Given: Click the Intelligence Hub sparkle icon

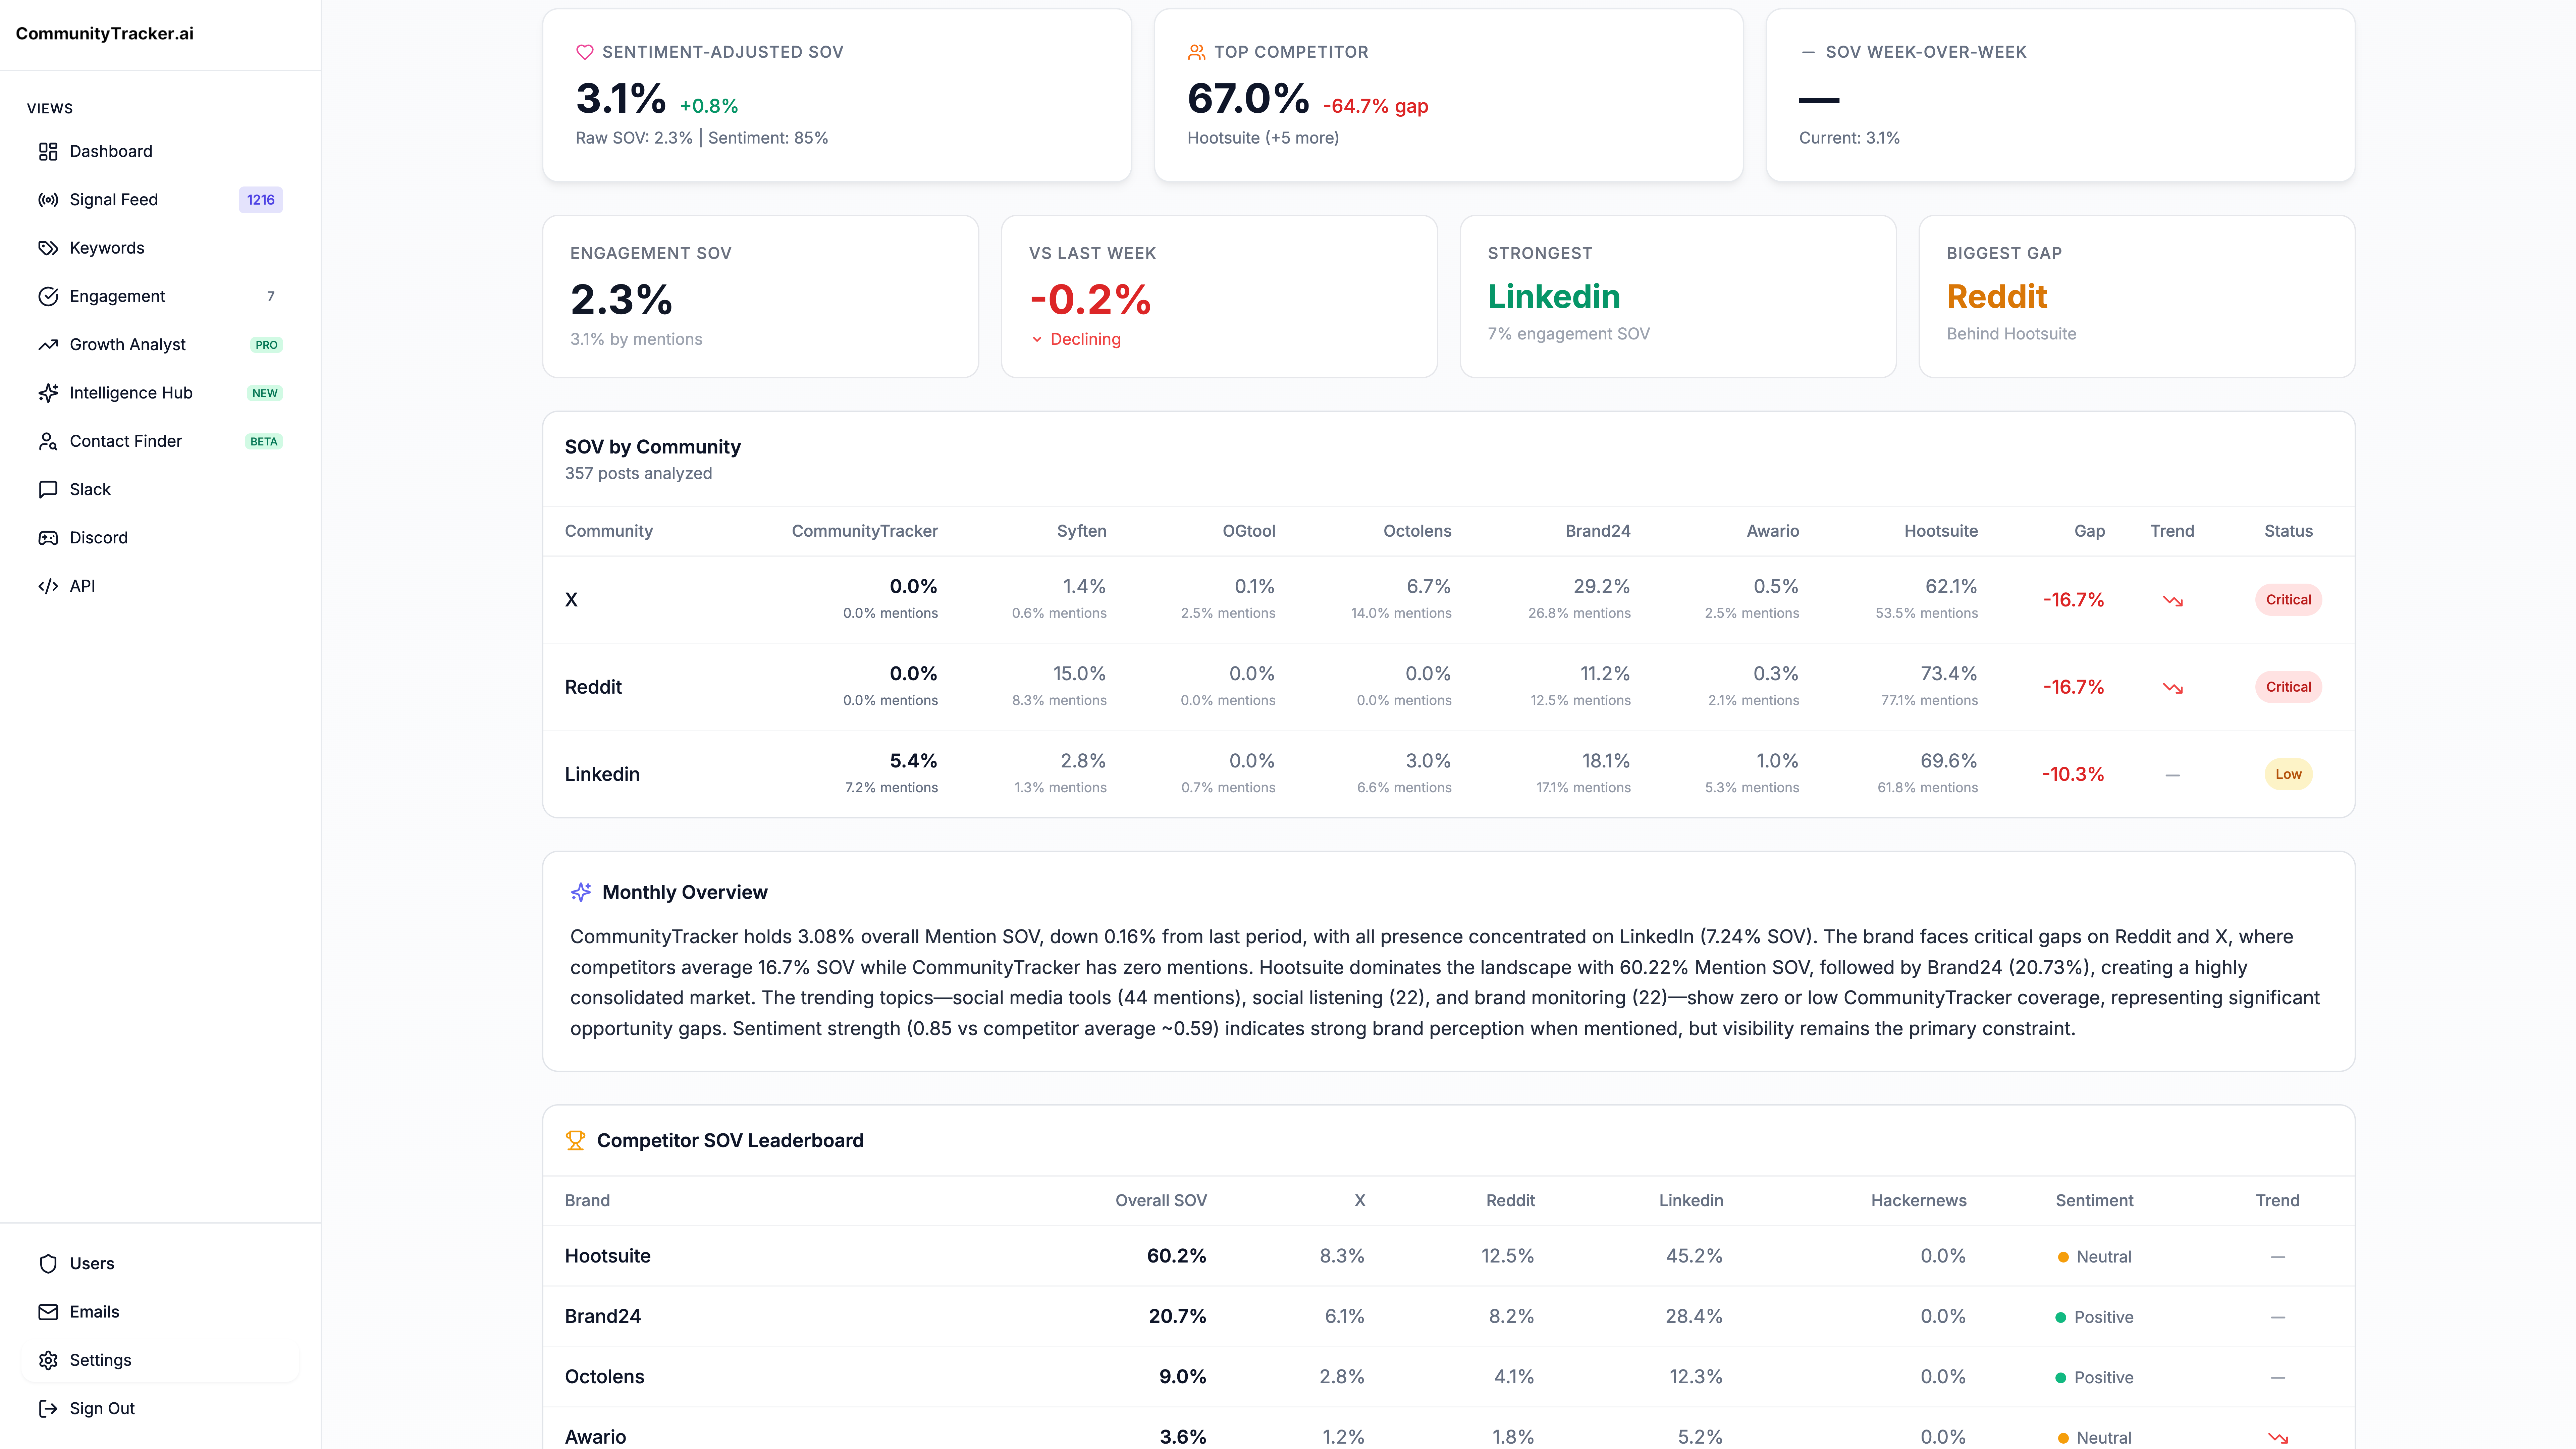Looking at the screenshot, I should tap(48, 393).
